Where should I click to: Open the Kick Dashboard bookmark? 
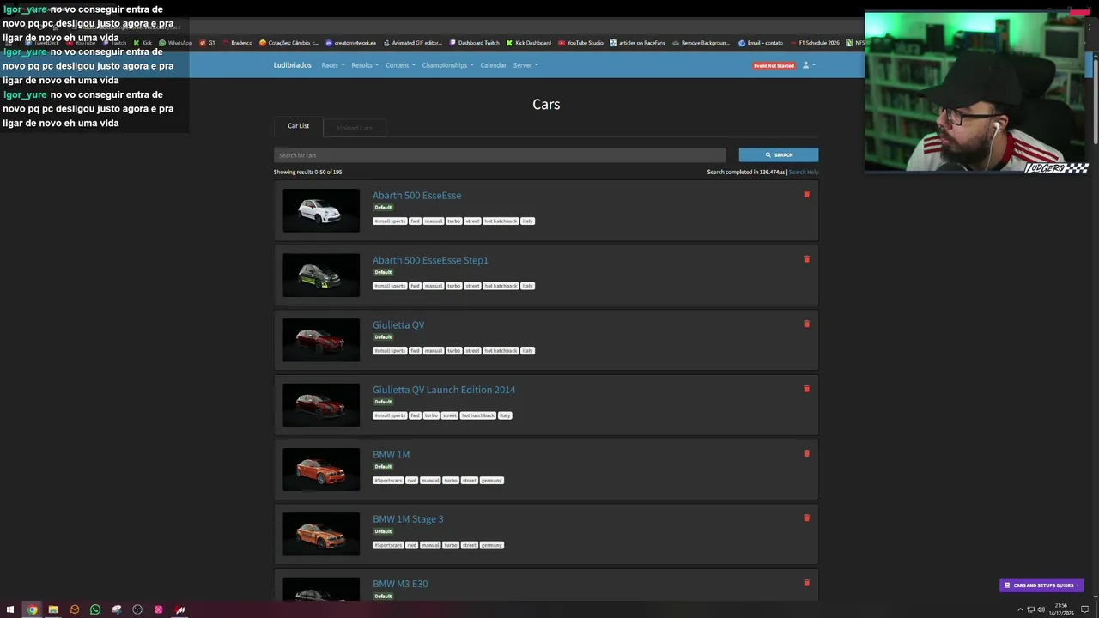(529, 43)
